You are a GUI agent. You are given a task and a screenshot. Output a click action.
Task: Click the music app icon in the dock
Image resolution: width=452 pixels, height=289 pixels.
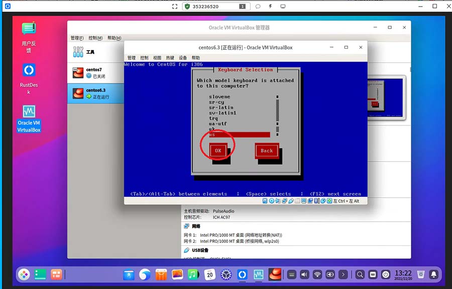click(193, 274)
